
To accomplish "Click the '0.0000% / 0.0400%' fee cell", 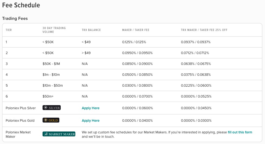I will pos(137,120).
